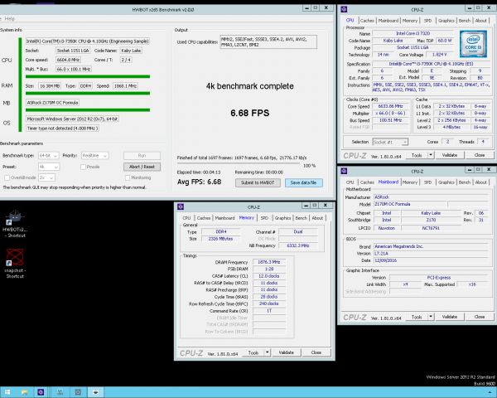Click Validate in CPU-Z Memory window

coord(286,352)
